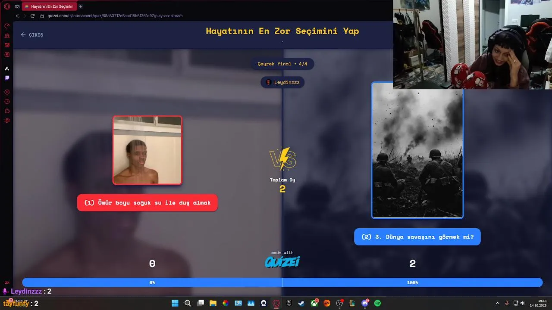Click the Quizei logo

(x=282, y=261)
